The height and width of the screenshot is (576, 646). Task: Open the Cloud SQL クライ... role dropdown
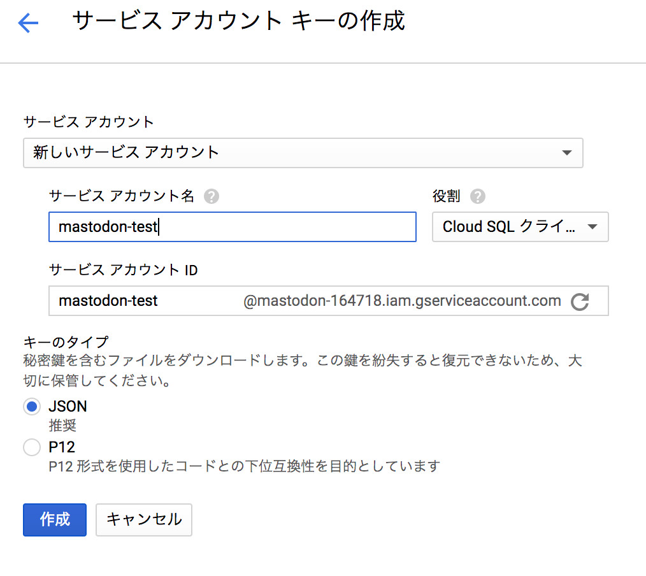point(520,227)
